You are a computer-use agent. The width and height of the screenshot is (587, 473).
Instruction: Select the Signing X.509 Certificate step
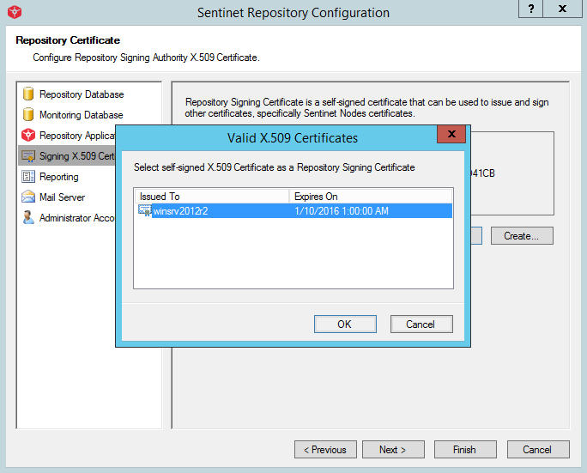[x=67, y=155]
